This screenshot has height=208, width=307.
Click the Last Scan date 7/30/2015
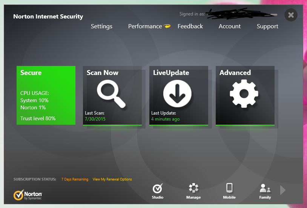coord(95,119)
